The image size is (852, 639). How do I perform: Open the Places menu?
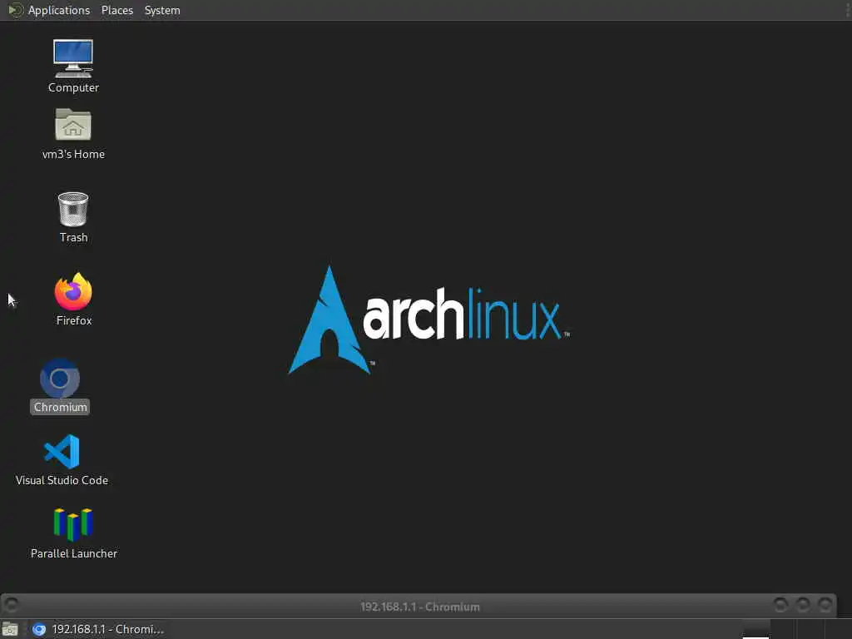coord(116,10)
